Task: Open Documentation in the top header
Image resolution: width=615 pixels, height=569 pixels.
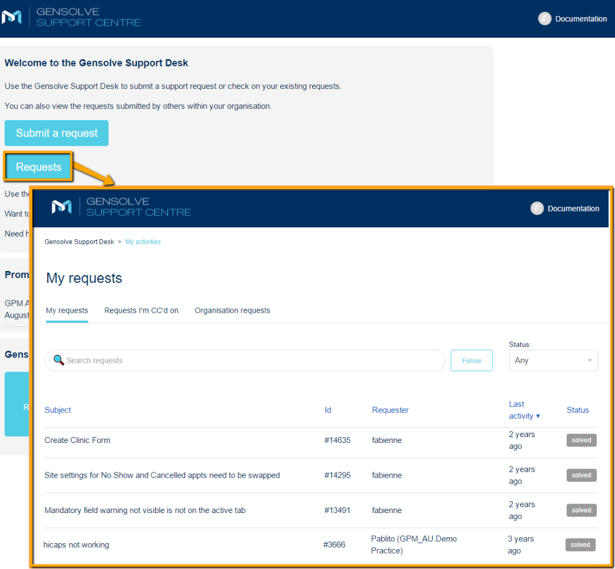Action: point(581,19)
